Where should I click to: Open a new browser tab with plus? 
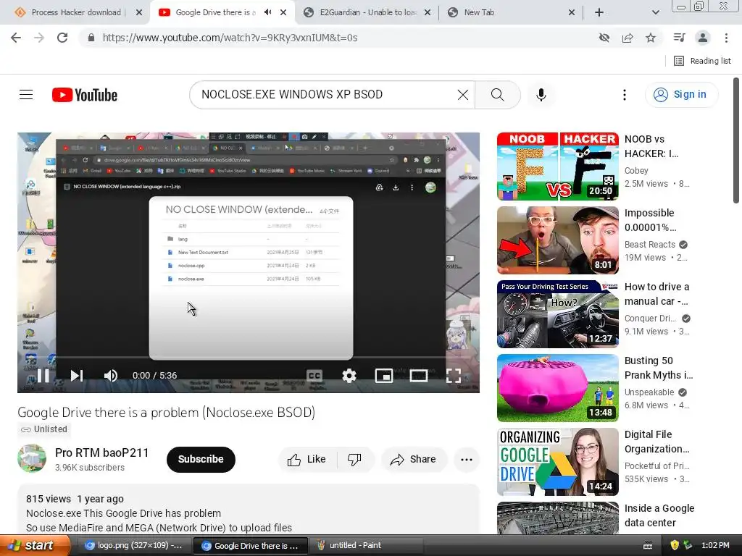click(x=599, y=12)
